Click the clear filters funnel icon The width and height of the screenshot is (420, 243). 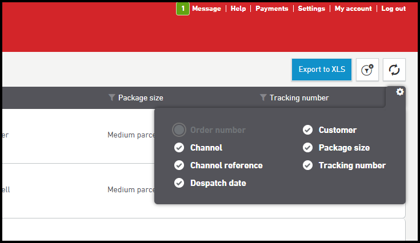point(367,70)
